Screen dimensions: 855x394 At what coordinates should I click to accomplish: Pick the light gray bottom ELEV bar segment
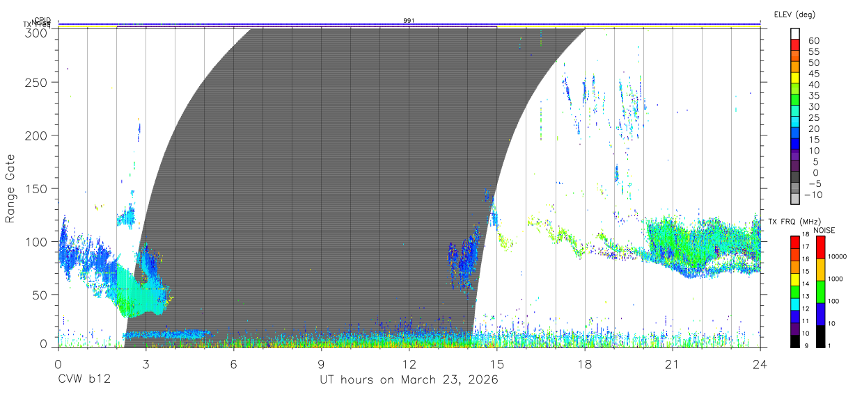[x=796, y=198]
